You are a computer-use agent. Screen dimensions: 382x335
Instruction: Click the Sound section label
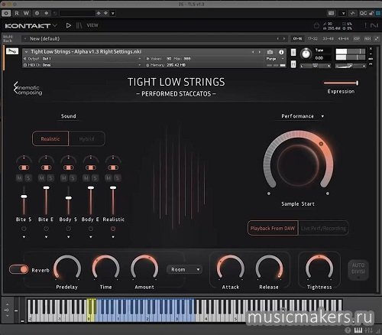[68, 116]
